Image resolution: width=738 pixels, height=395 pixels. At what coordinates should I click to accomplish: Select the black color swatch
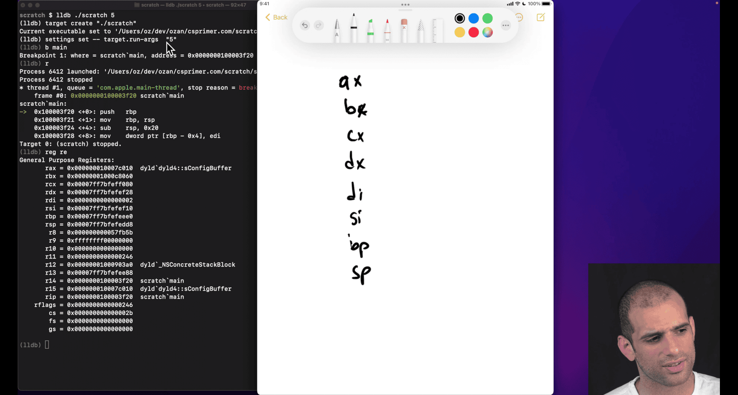tap(459, 18)
